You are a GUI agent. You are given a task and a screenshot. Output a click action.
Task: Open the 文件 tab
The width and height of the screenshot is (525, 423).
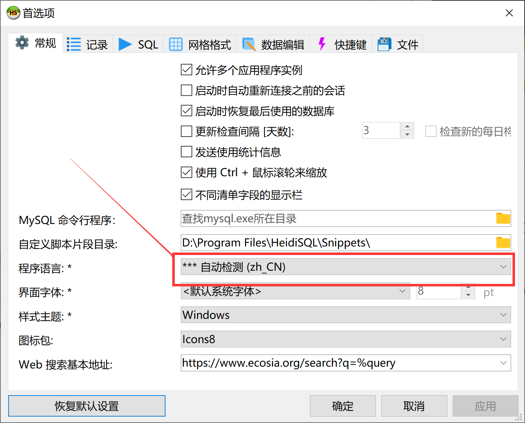tap(397, 44)
